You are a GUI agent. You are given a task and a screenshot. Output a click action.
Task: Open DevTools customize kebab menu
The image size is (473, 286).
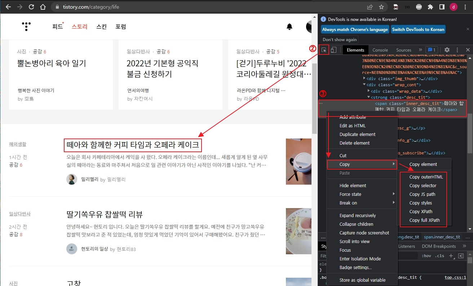(457, 50)
